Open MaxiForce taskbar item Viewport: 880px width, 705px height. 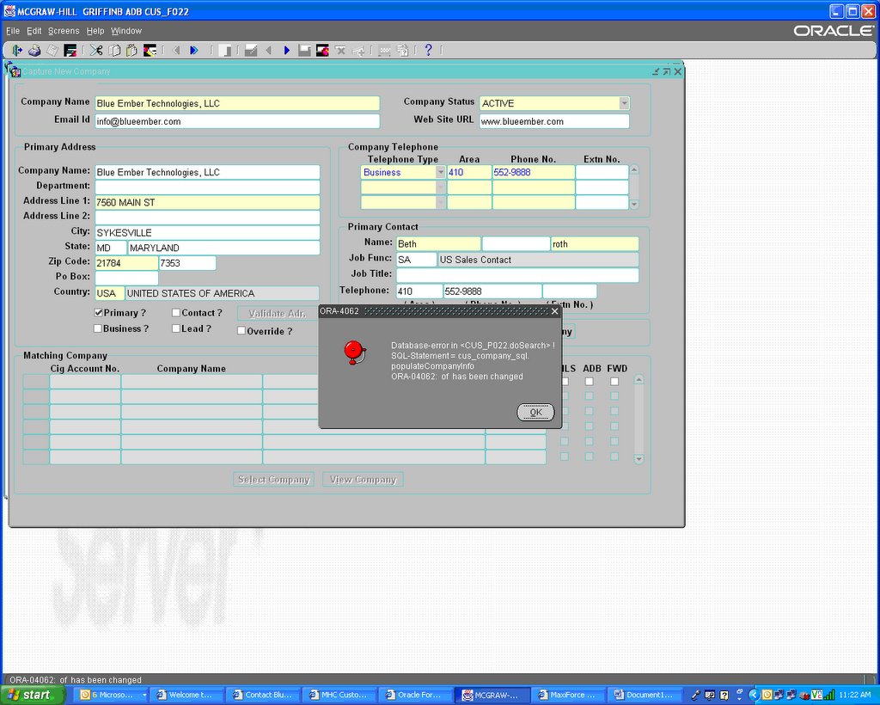coord(567,695)
